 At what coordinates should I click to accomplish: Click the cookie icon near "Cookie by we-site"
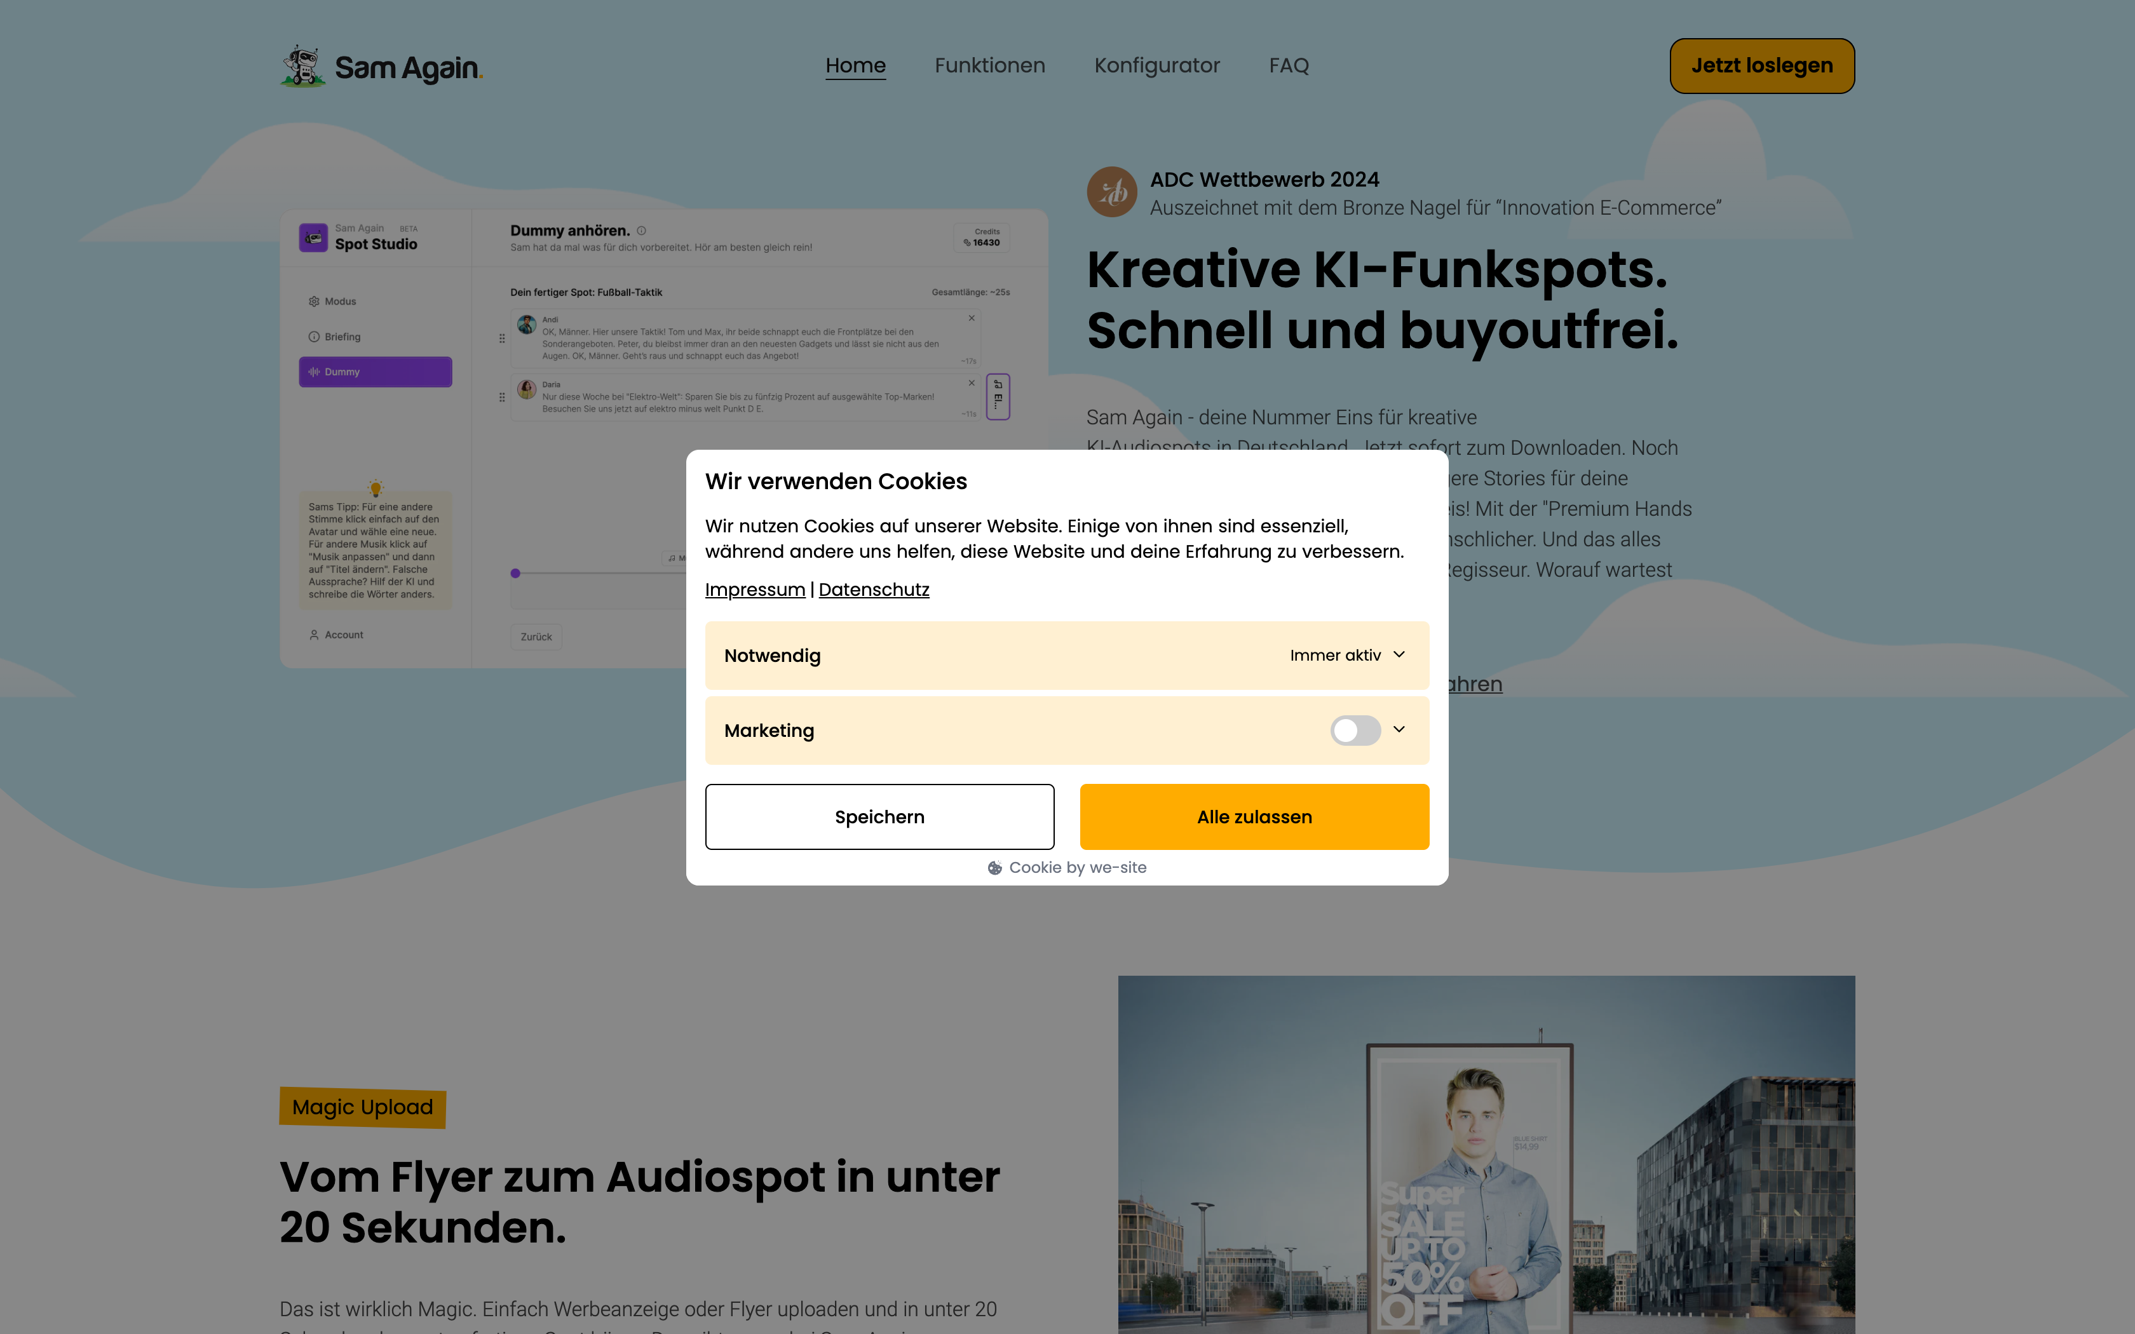(x=995, y=867)
